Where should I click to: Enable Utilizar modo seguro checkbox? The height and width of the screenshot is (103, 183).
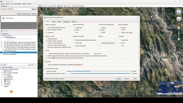tap(120, 33)
